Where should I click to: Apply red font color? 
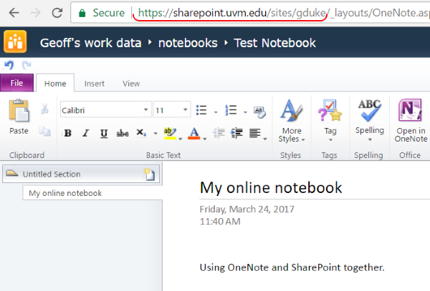point(194,133)
